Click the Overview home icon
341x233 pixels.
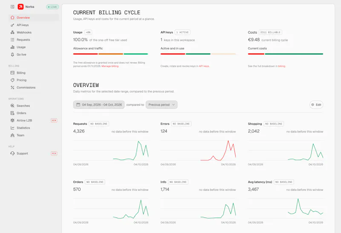[x=12, y=17]
